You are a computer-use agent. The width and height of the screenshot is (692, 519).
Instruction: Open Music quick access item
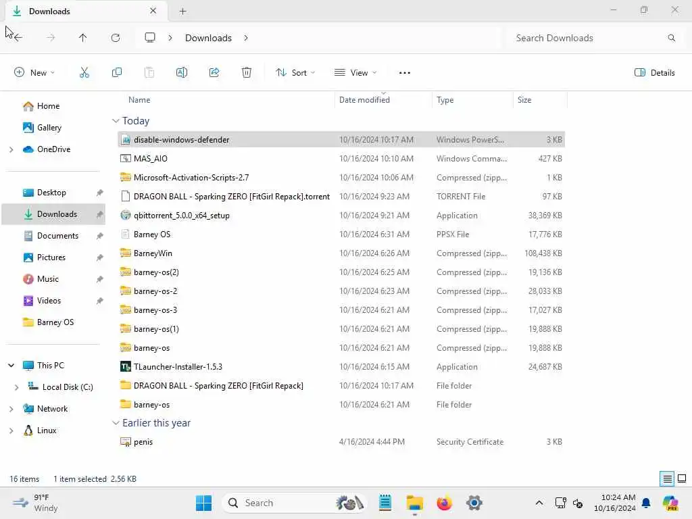[48, 279]
